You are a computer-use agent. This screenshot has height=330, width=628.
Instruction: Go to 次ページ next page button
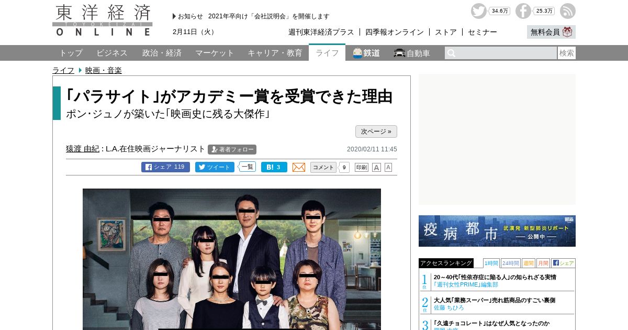376,131
